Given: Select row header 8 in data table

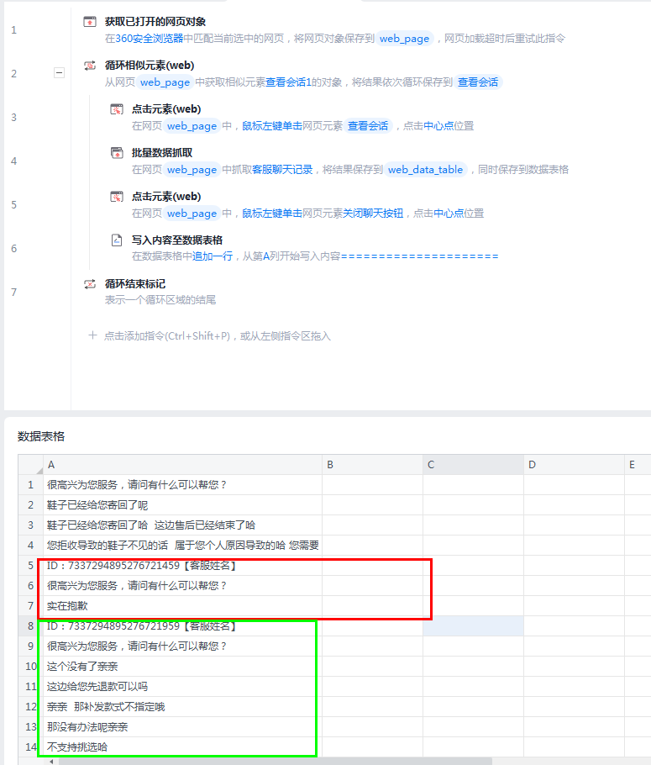Looking at the screenshot, I should pos(31,626).
